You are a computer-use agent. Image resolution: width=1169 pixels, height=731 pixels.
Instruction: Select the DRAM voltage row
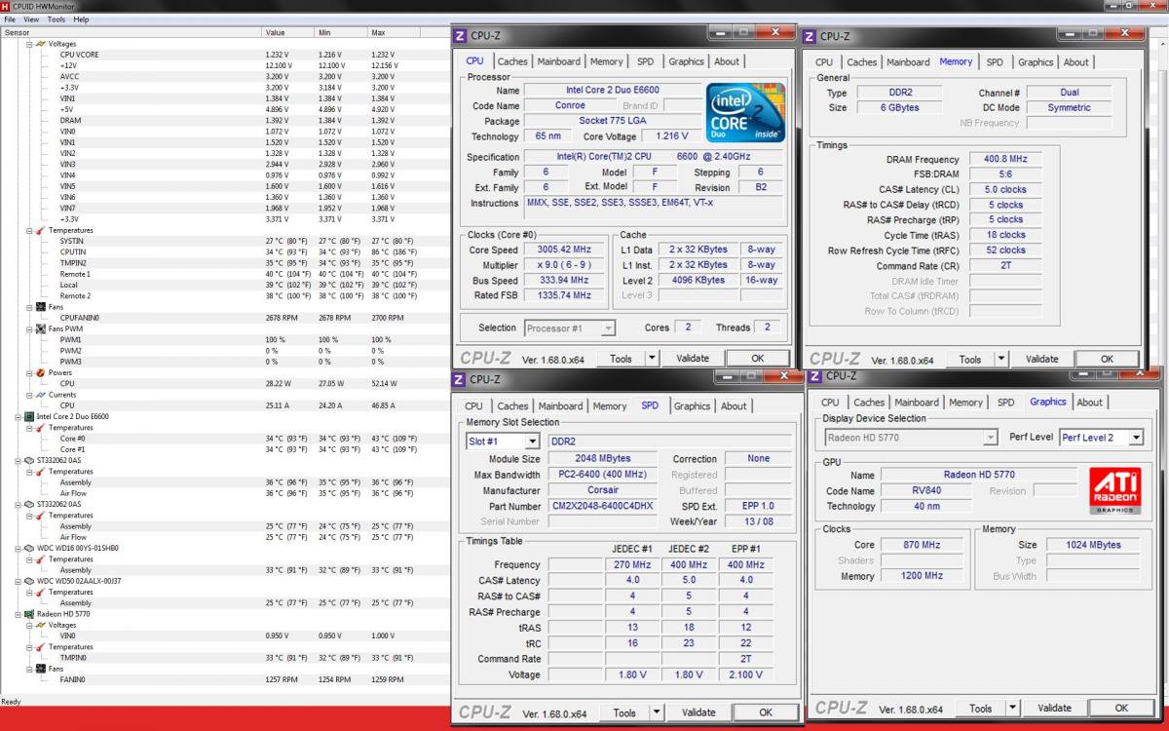(x=224, y=121)
